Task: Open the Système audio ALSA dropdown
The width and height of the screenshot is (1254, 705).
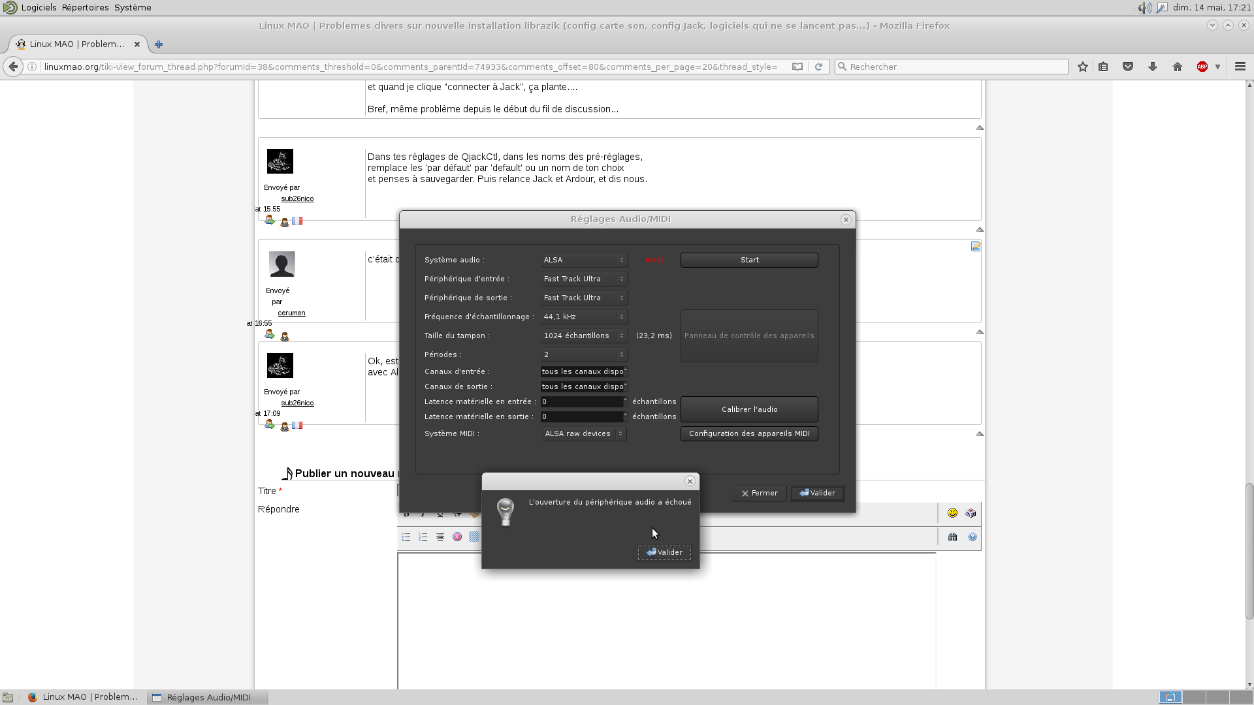Action: click(584, 260)
